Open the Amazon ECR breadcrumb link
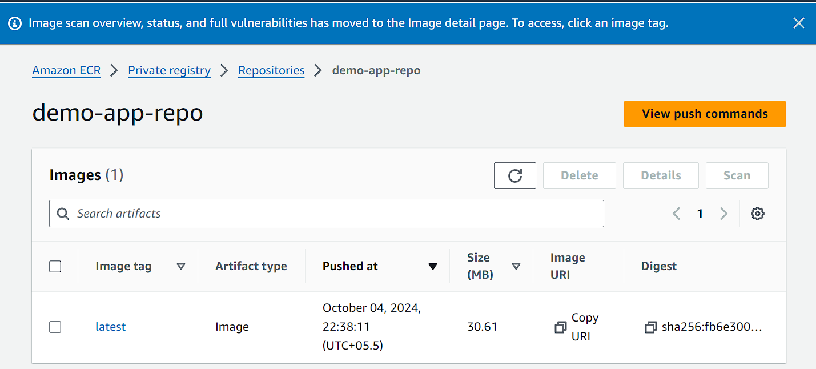This screenshot has height=369, width=816. tap(66, 70)
